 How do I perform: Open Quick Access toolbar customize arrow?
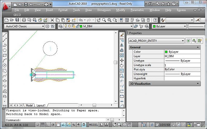pos(50,4)
